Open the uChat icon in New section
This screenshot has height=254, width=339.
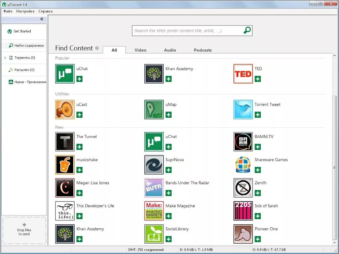(154, 142)
